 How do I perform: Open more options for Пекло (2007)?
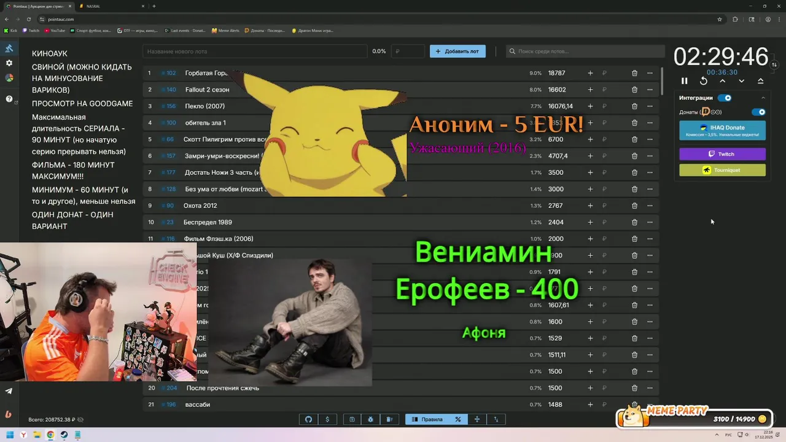pos(650,106)
